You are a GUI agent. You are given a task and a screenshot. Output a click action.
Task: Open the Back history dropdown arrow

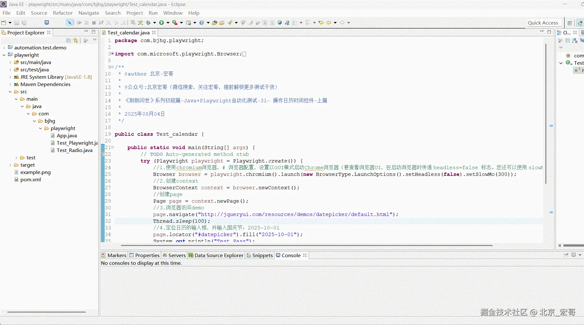[335, 23]
